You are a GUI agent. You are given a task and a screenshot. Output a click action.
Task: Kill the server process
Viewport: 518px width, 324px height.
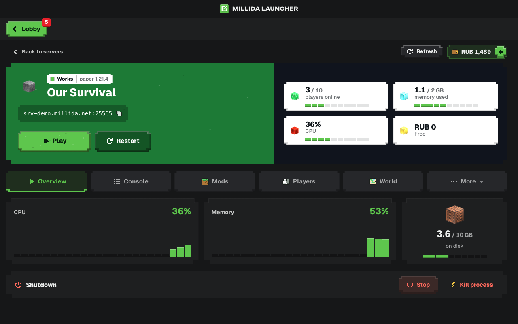click(x=471, y=285)
